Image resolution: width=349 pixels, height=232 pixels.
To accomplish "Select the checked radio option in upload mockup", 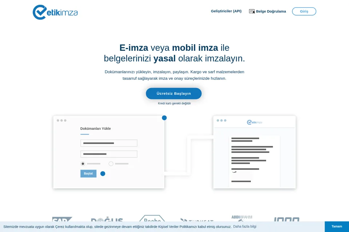I will (x=83, y=163).
